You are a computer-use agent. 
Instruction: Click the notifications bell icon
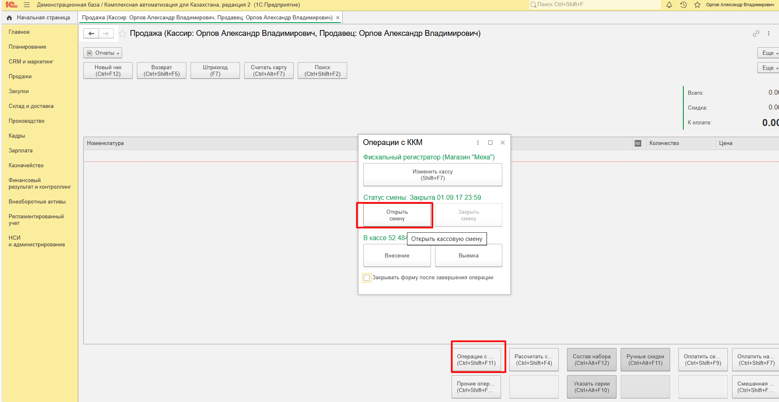669,5
